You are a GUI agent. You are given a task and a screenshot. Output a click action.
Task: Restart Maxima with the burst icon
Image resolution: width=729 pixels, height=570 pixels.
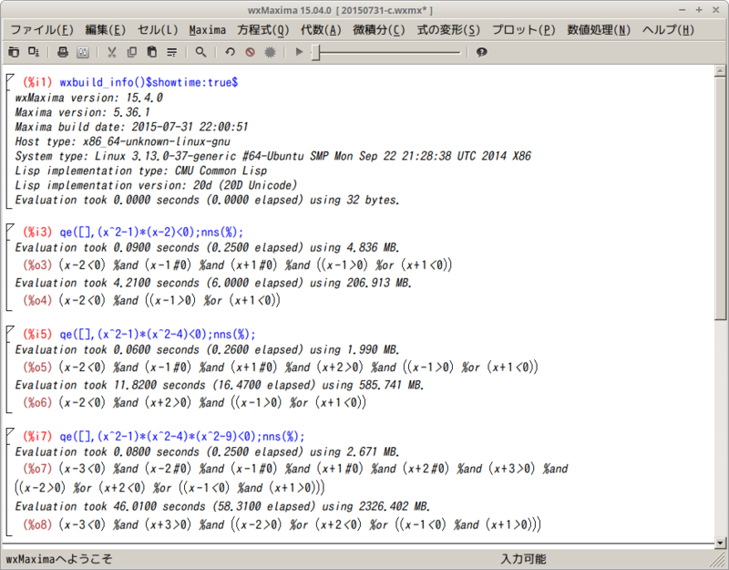[269, 52]
